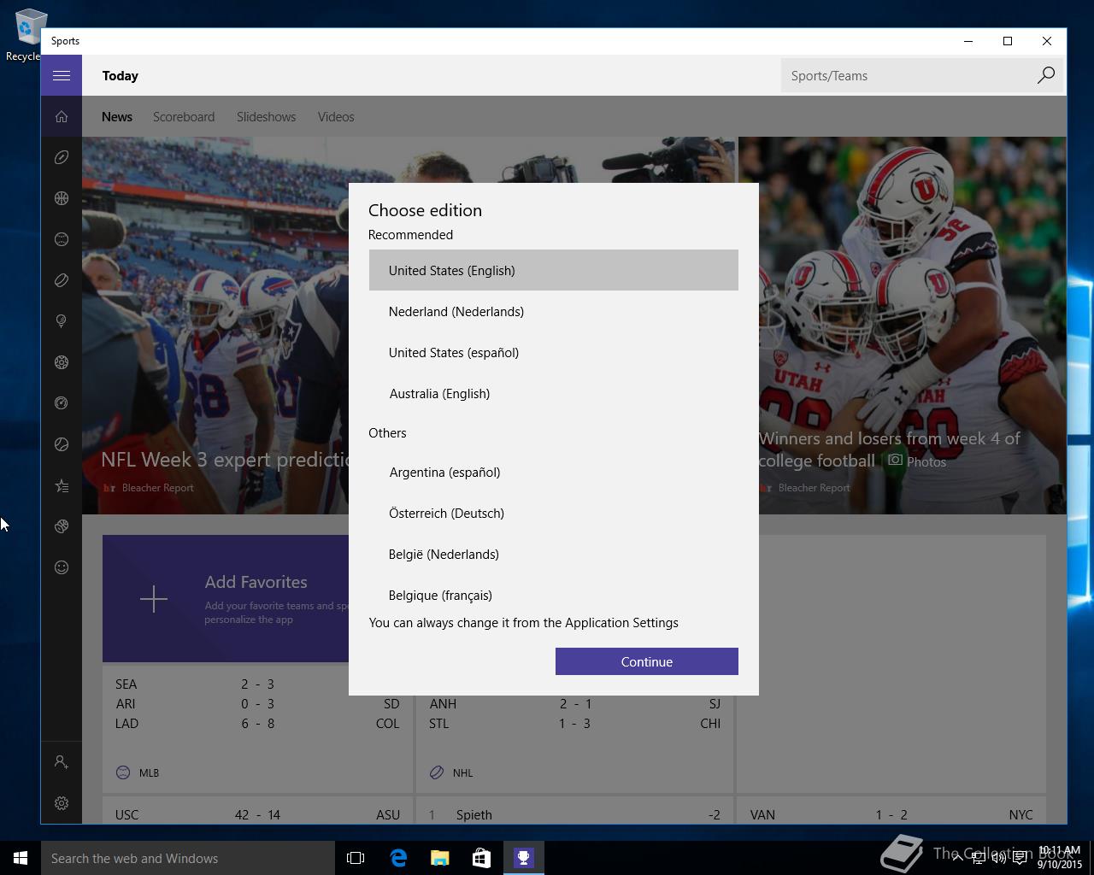Choose Österreich (Deutsch) edition
This screenshot has height=875, width=1094.
click(x=554, y=513)
